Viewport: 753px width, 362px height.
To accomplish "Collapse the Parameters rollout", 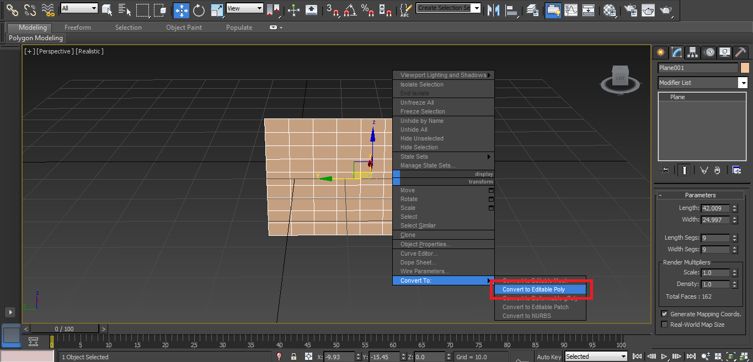I will click(x=701, y=195).
